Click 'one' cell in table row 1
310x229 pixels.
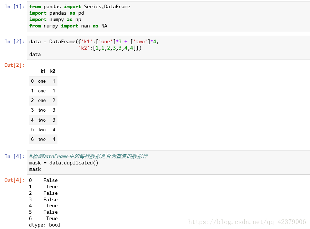[x=42, y=91]
